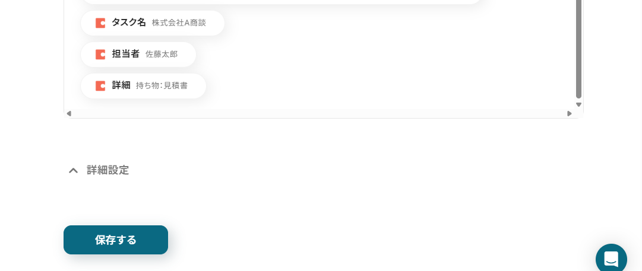The height and width of the screenshot is (271, 642).
Task: Click the orange icon beside 詳細 chip
Action: [100, 86]
